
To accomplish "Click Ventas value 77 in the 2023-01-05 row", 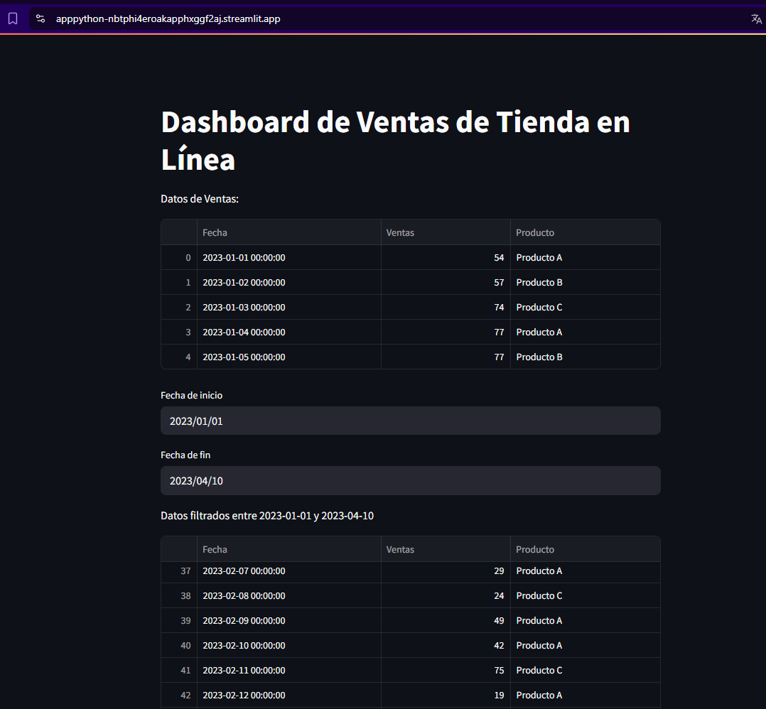I will coord(446,357).
